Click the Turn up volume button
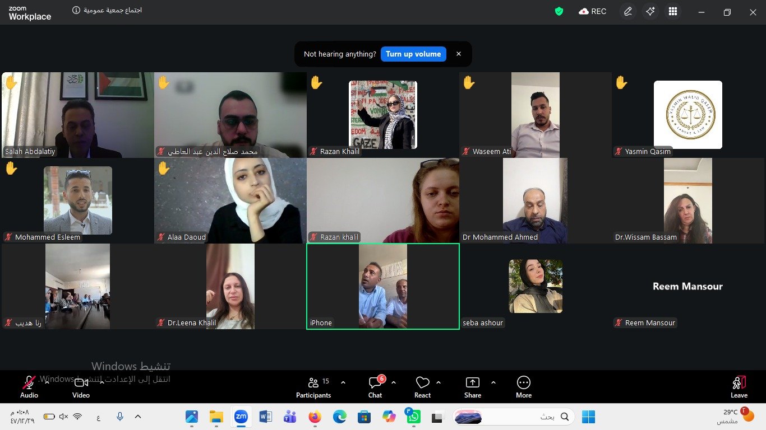 [x=413, y=54]
